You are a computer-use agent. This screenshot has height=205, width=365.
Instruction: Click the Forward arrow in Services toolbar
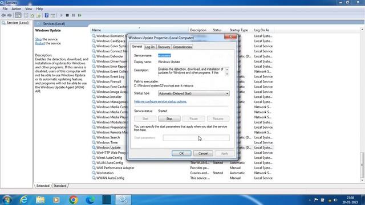(x=10, y=15)
